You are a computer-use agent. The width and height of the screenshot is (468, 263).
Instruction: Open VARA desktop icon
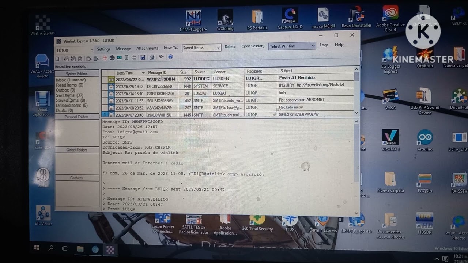[390, 99]
